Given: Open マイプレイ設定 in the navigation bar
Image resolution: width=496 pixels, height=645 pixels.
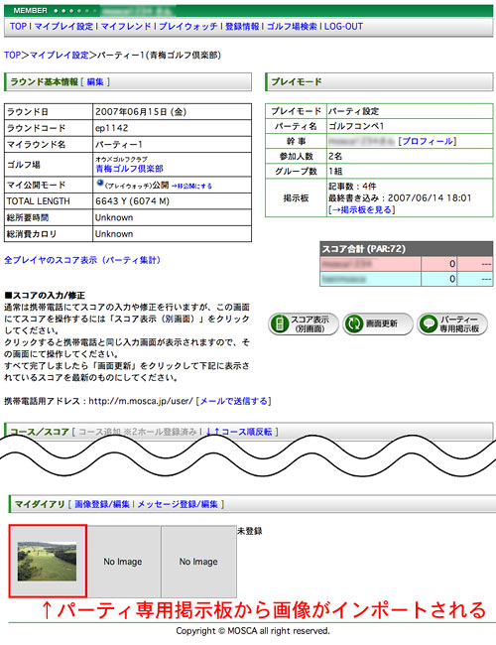Looking at the screenshot, I should [x=63, y=27].
